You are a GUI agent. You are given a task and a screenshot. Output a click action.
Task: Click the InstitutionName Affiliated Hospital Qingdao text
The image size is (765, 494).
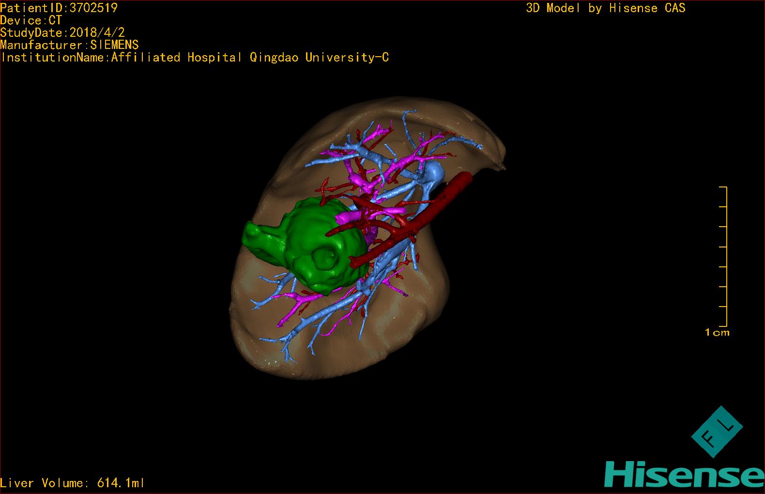click(x=195, y=58)
